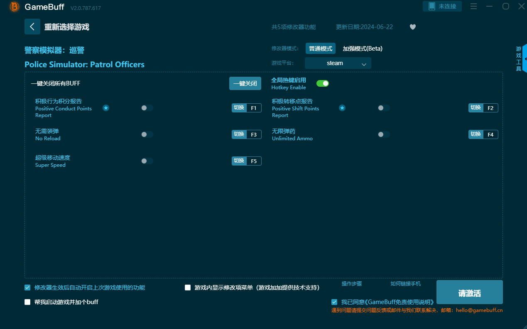This screenshot has height=329, width=527.
Task: Click the 警察模拟器：巡警 title
Action: 54,50
